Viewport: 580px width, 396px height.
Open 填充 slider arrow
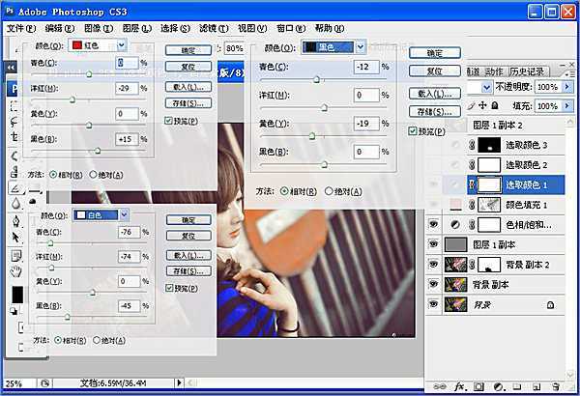pos(566,105)
